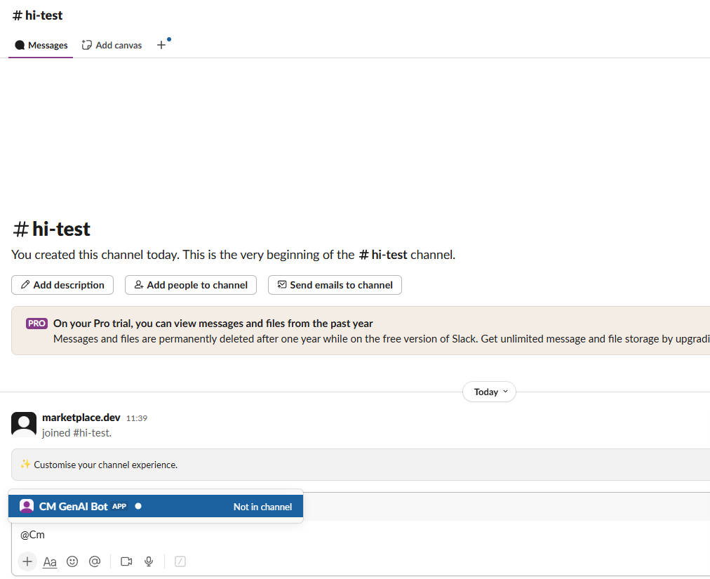The image size is (710, 579).
Task: Click the @ mention icon in composer
Action: pyautogui.click(x=95, y=561)
